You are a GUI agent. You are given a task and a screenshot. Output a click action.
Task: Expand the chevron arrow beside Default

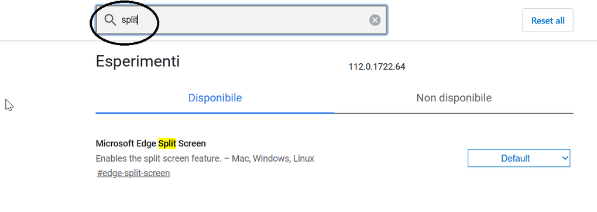tap(565, 158)
